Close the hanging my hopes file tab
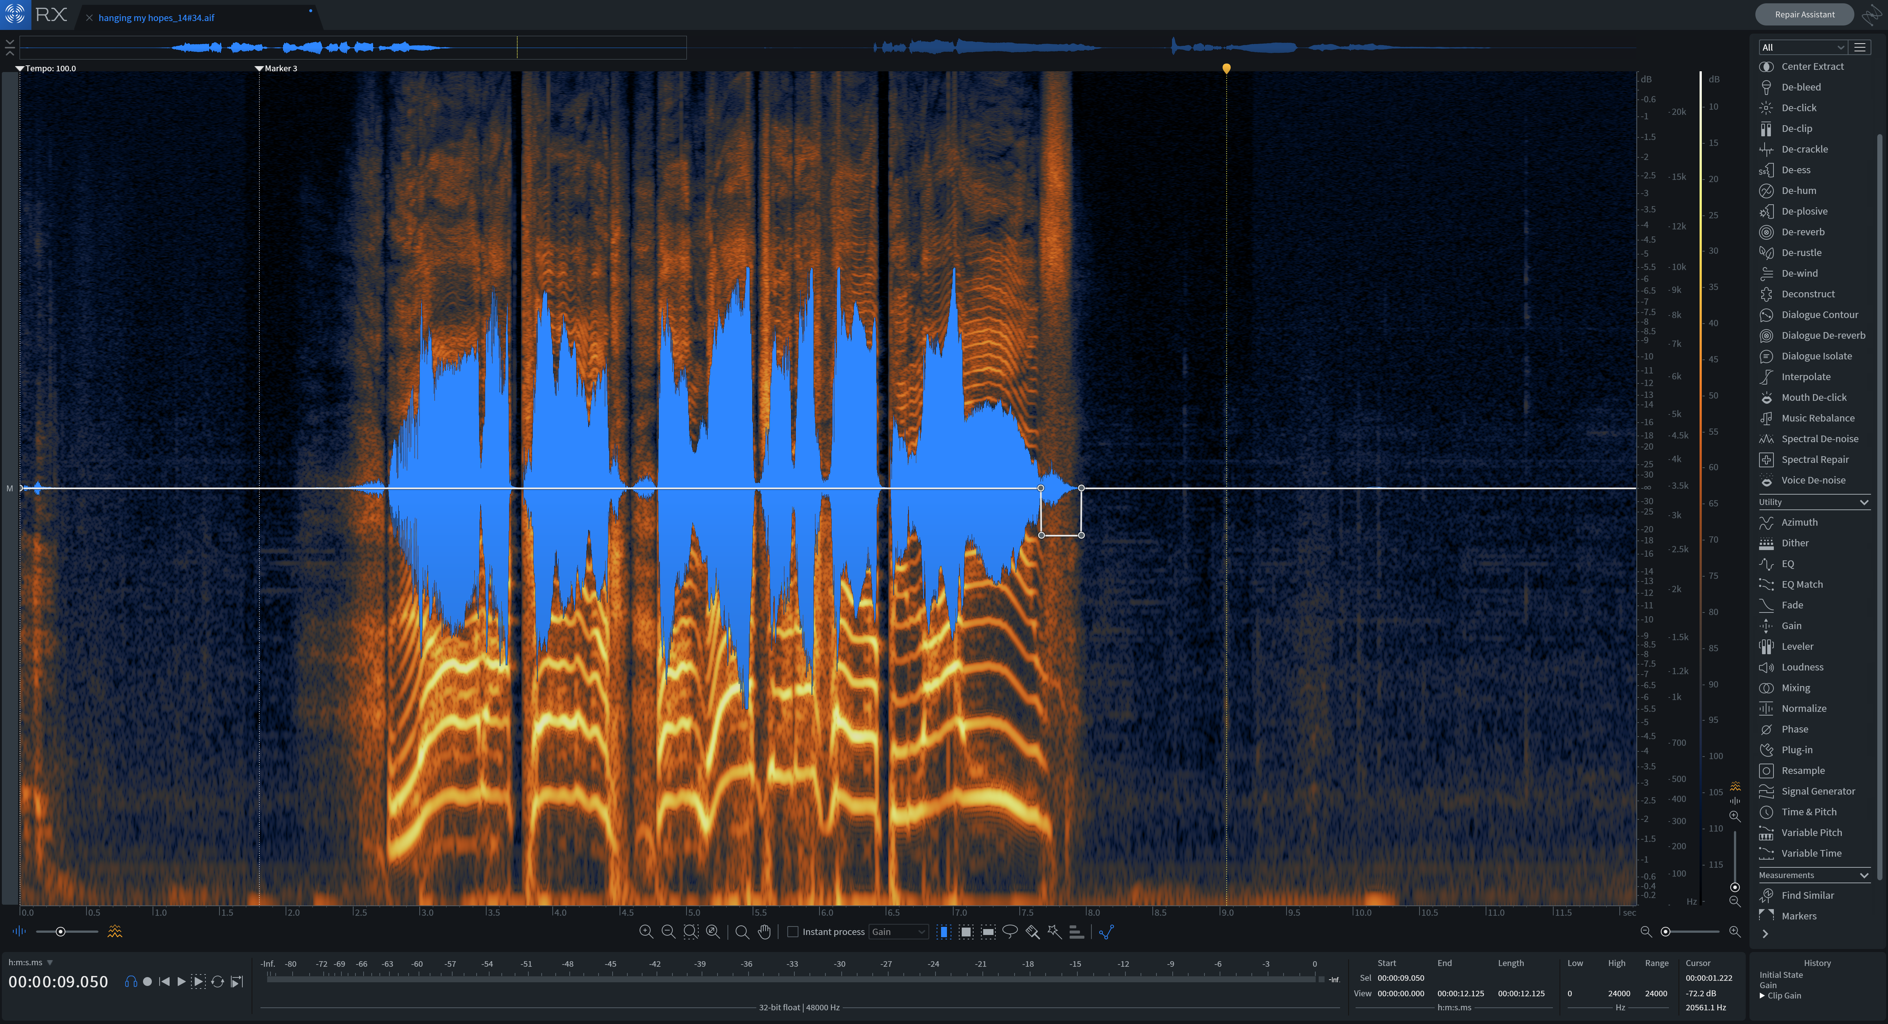Image resolution: width=1888 pixels, height=1024 pixels. pos(89,18)
